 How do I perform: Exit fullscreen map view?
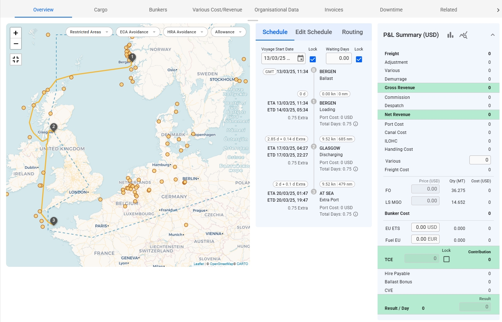16,59
